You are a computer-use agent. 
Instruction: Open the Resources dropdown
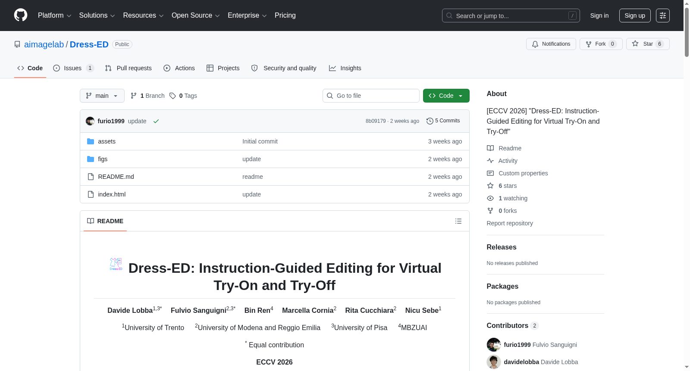[x=143, y=16]
